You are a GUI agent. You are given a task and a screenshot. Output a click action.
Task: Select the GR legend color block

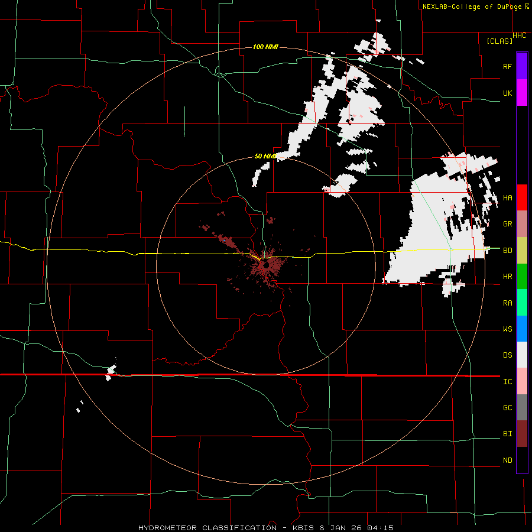[x=522, y=224]
